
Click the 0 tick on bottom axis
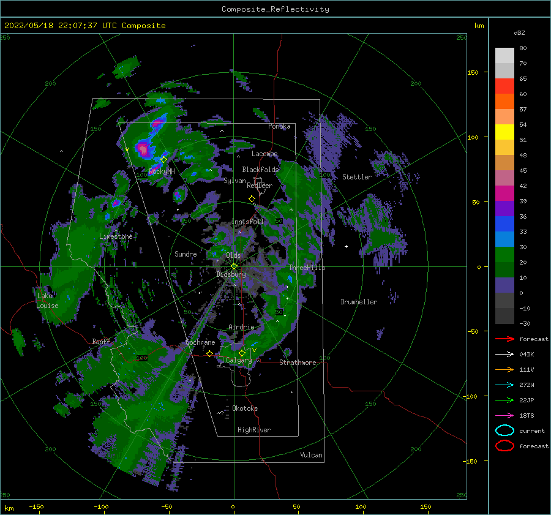233,506
